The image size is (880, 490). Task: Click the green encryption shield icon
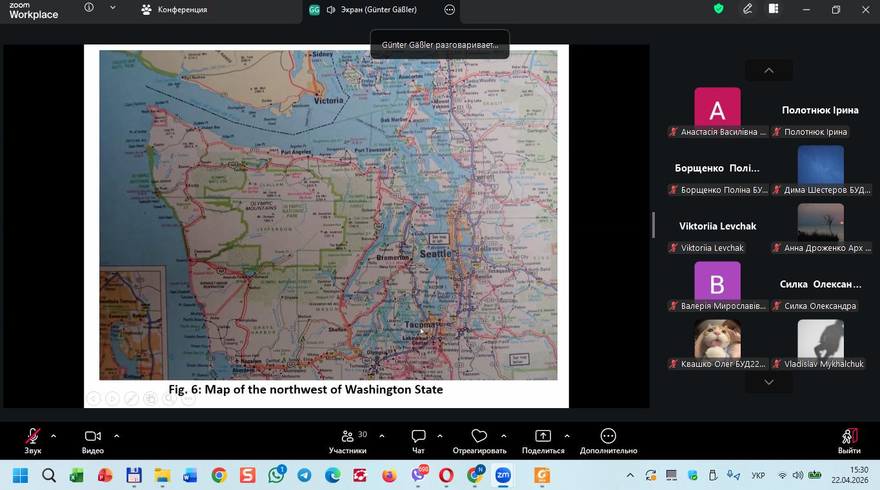click(x=719, y=9)
